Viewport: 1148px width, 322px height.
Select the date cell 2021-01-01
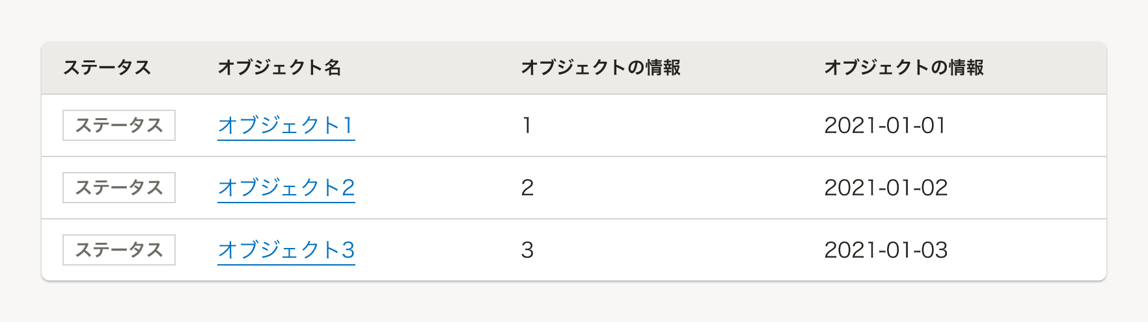[x=885, y=125]
